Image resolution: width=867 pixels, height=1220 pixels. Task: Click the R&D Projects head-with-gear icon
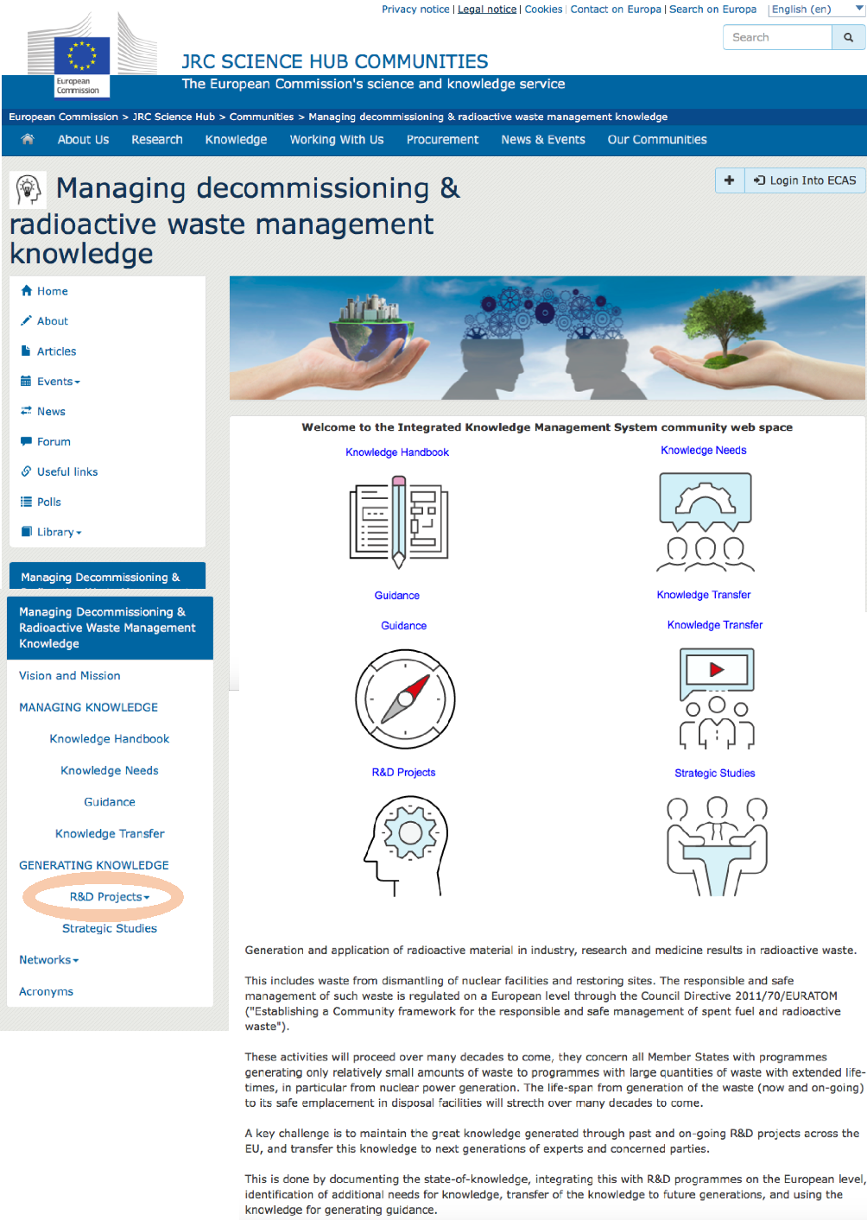pos(405,844)
